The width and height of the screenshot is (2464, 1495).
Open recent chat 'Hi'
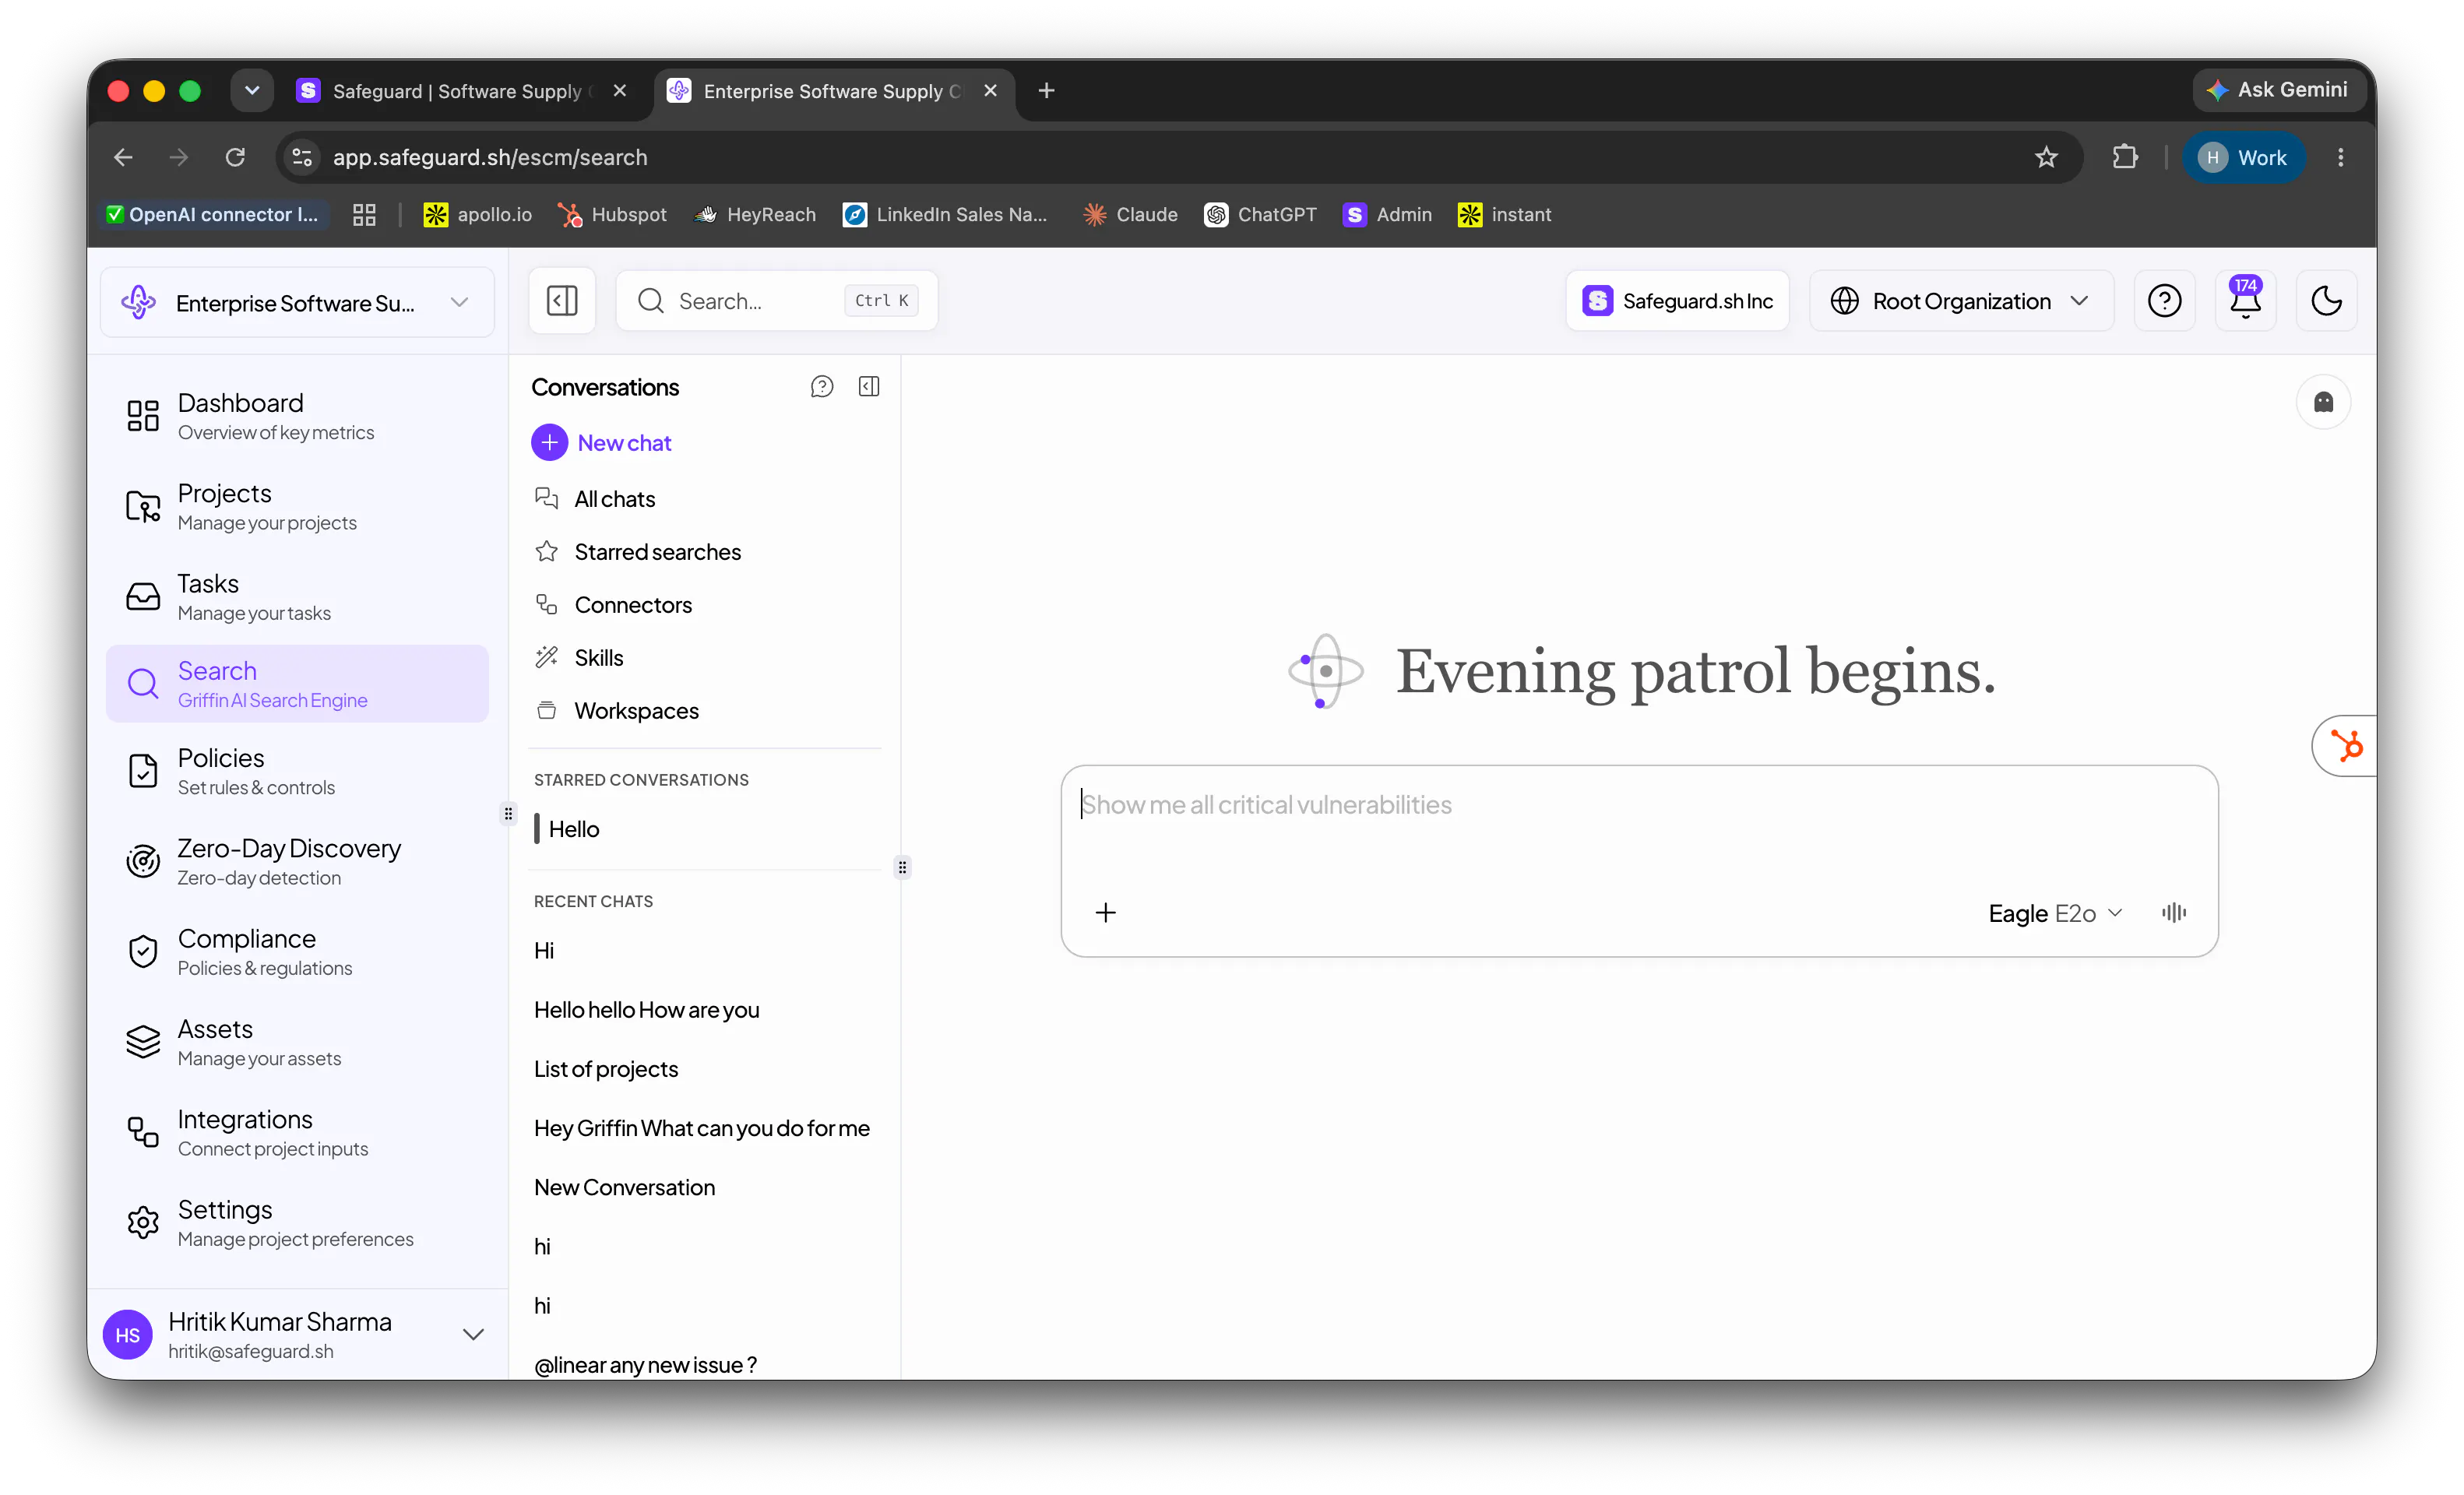pos(544,951)
